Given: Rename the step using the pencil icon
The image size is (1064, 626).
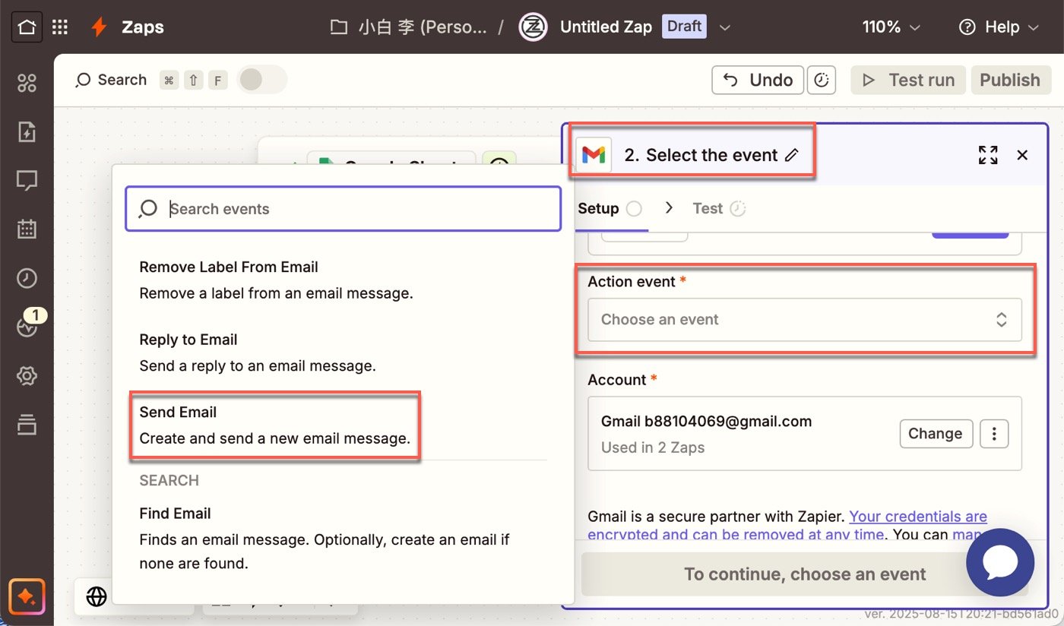Looking at the screenshot, I should pos(792,155).
